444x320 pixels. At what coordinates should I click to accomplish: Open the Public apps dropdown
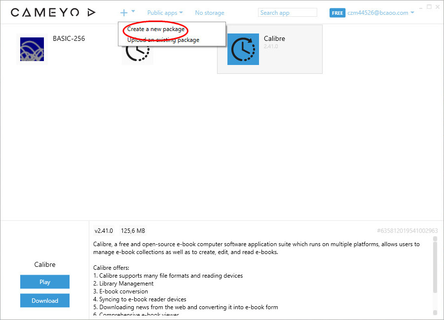pos(165,13)
